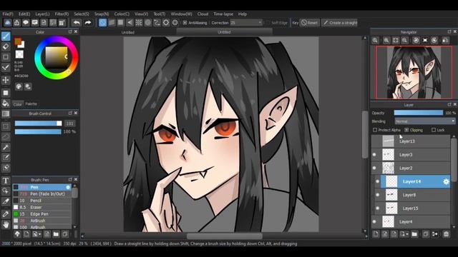Click the new layer icon in Layer panel
Viewport: 458px width, 257px height.
click(x=376, y=234)
